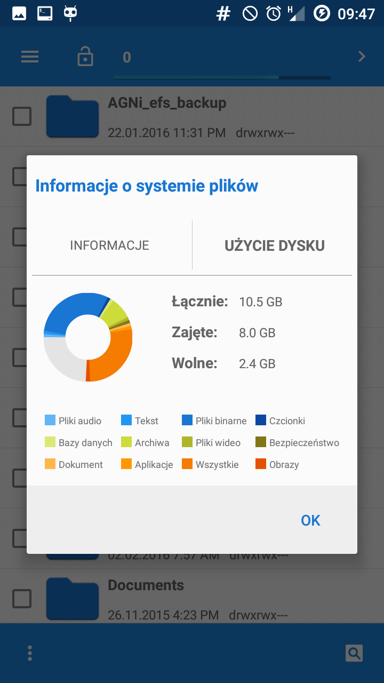Check the Documents folder checkbox

coord(22,598)
